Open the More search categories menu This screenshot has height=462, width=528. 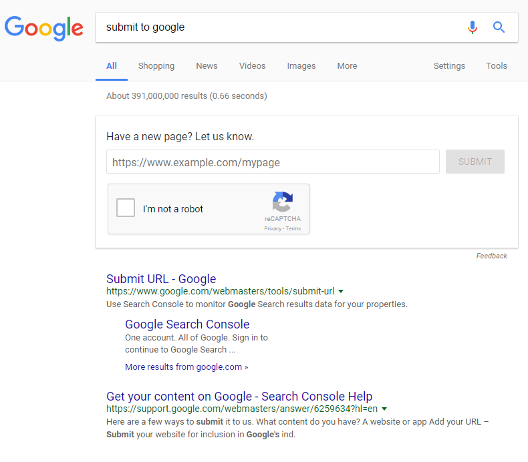347,66
